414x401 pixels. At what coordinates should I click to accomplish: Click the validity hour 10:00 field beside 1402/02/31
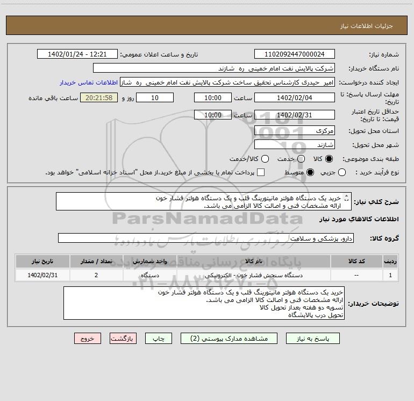(213, 115)
